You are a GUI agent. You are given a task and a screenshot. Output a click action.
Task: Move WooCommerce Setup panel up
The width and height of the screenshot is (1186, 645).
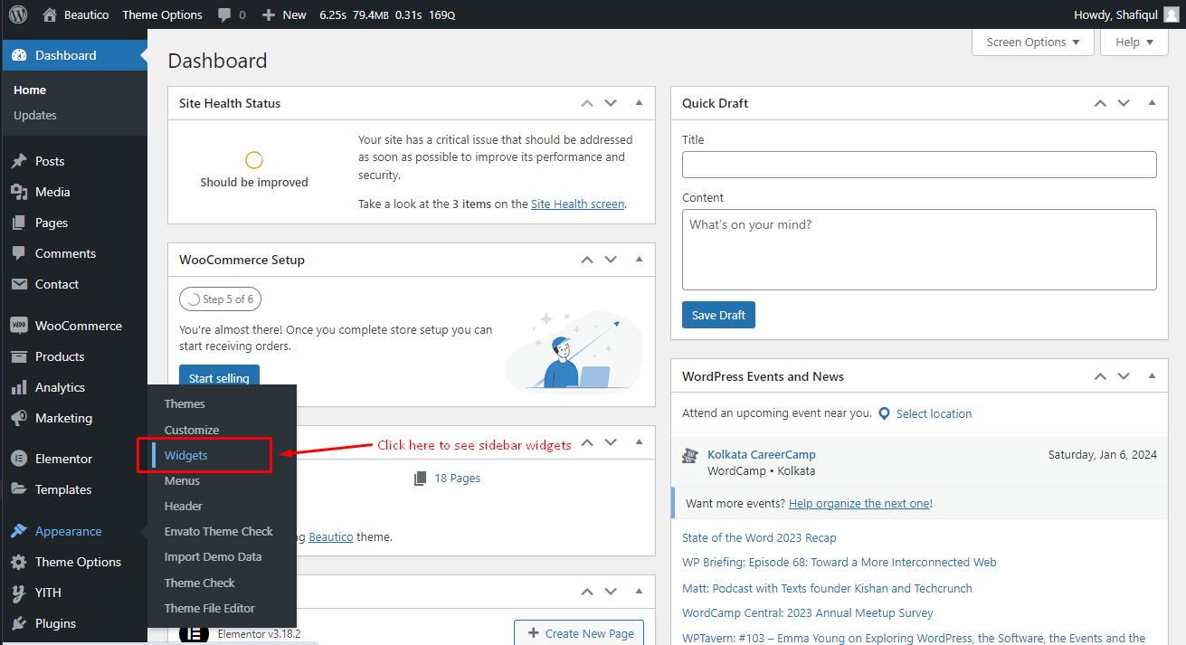coord(587,260)
